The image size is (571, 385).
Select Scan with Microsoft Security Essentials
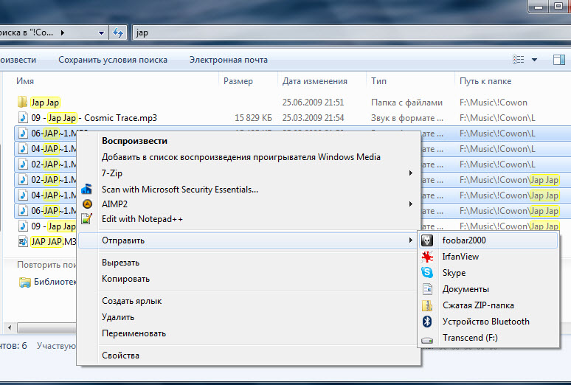(x=180, y=190)
